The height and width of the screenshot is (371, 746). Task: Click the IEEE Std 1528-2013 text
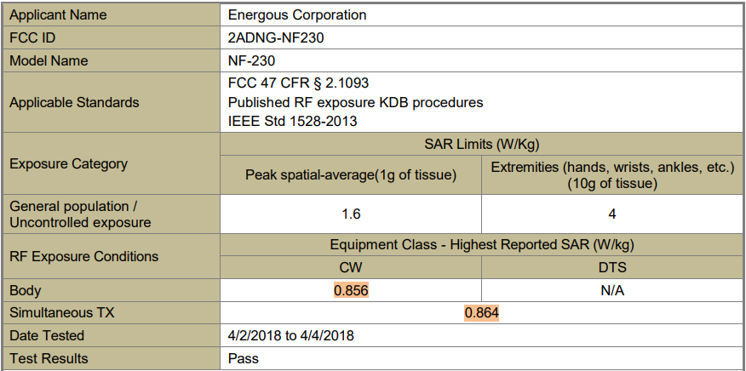tap(293, 122)
